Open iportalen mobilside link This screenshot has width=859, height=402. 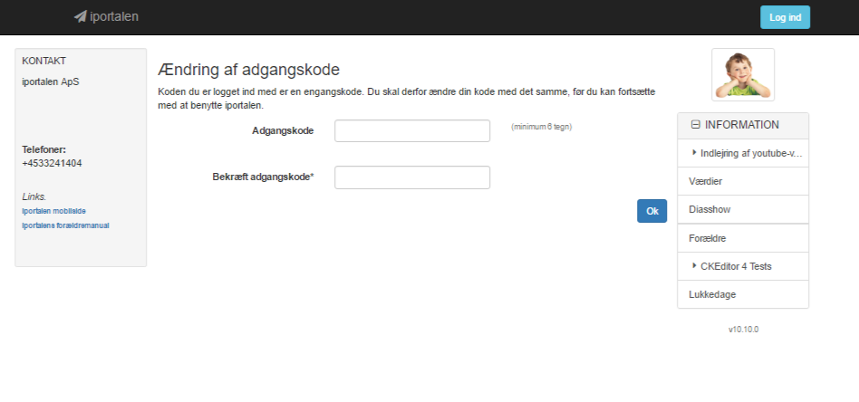pyautogui.click(x=53, y=211)
